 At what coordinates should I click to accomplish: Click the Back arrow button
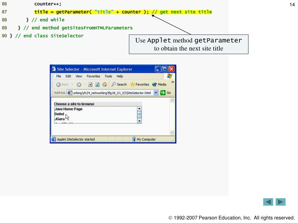click(x=62, y=84)
